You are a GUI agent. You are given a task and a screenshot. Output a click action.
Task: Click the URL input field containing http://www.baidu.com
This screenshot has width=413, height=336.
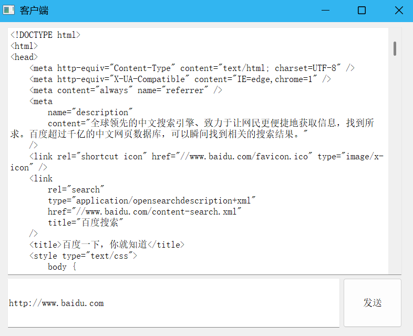[x=173, y=303]
